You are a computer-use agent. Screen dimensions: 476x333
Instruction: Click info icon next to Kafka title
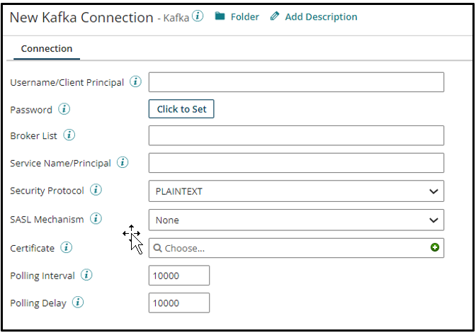(x=198, y=16)
